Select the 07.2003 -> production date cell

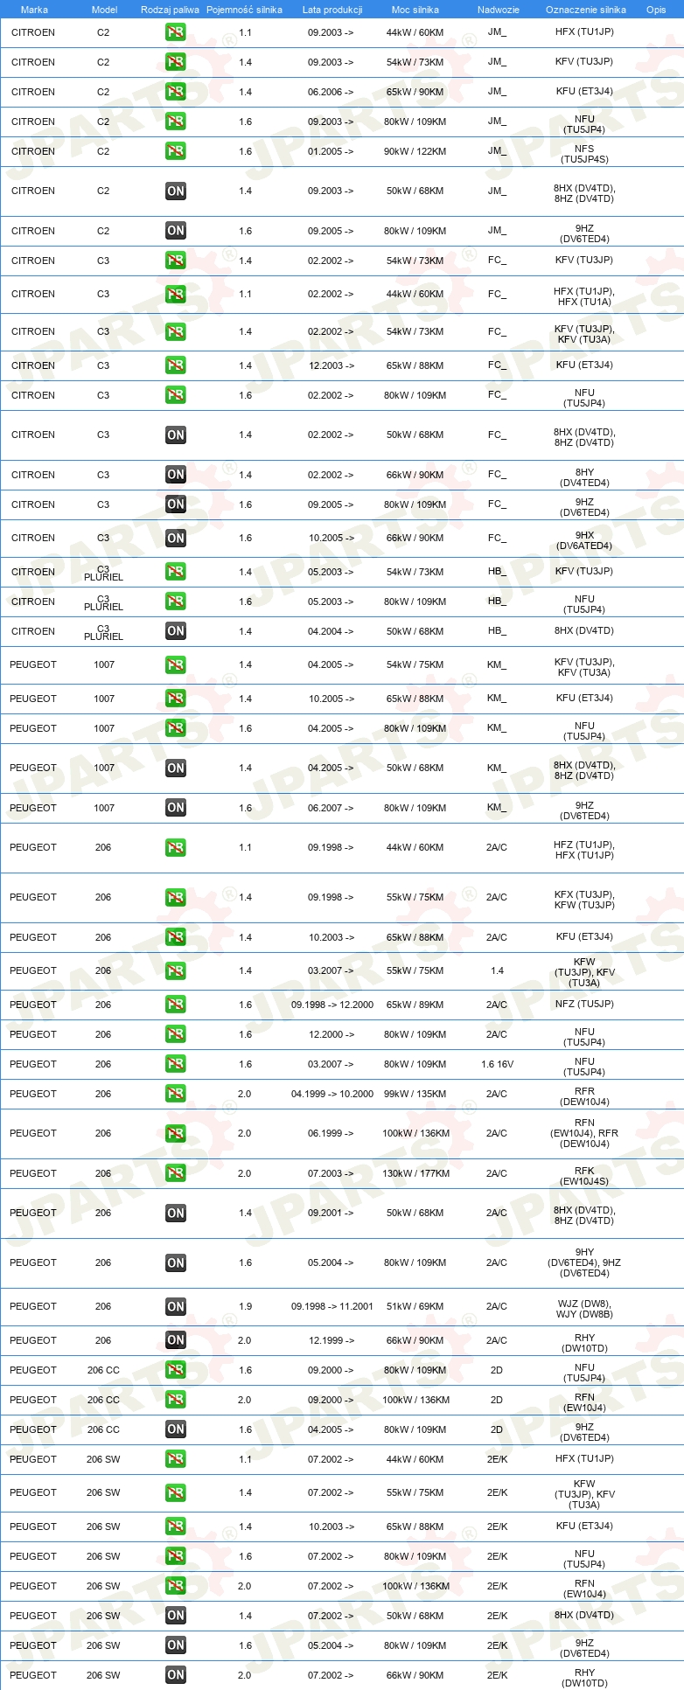point(331,1173)
